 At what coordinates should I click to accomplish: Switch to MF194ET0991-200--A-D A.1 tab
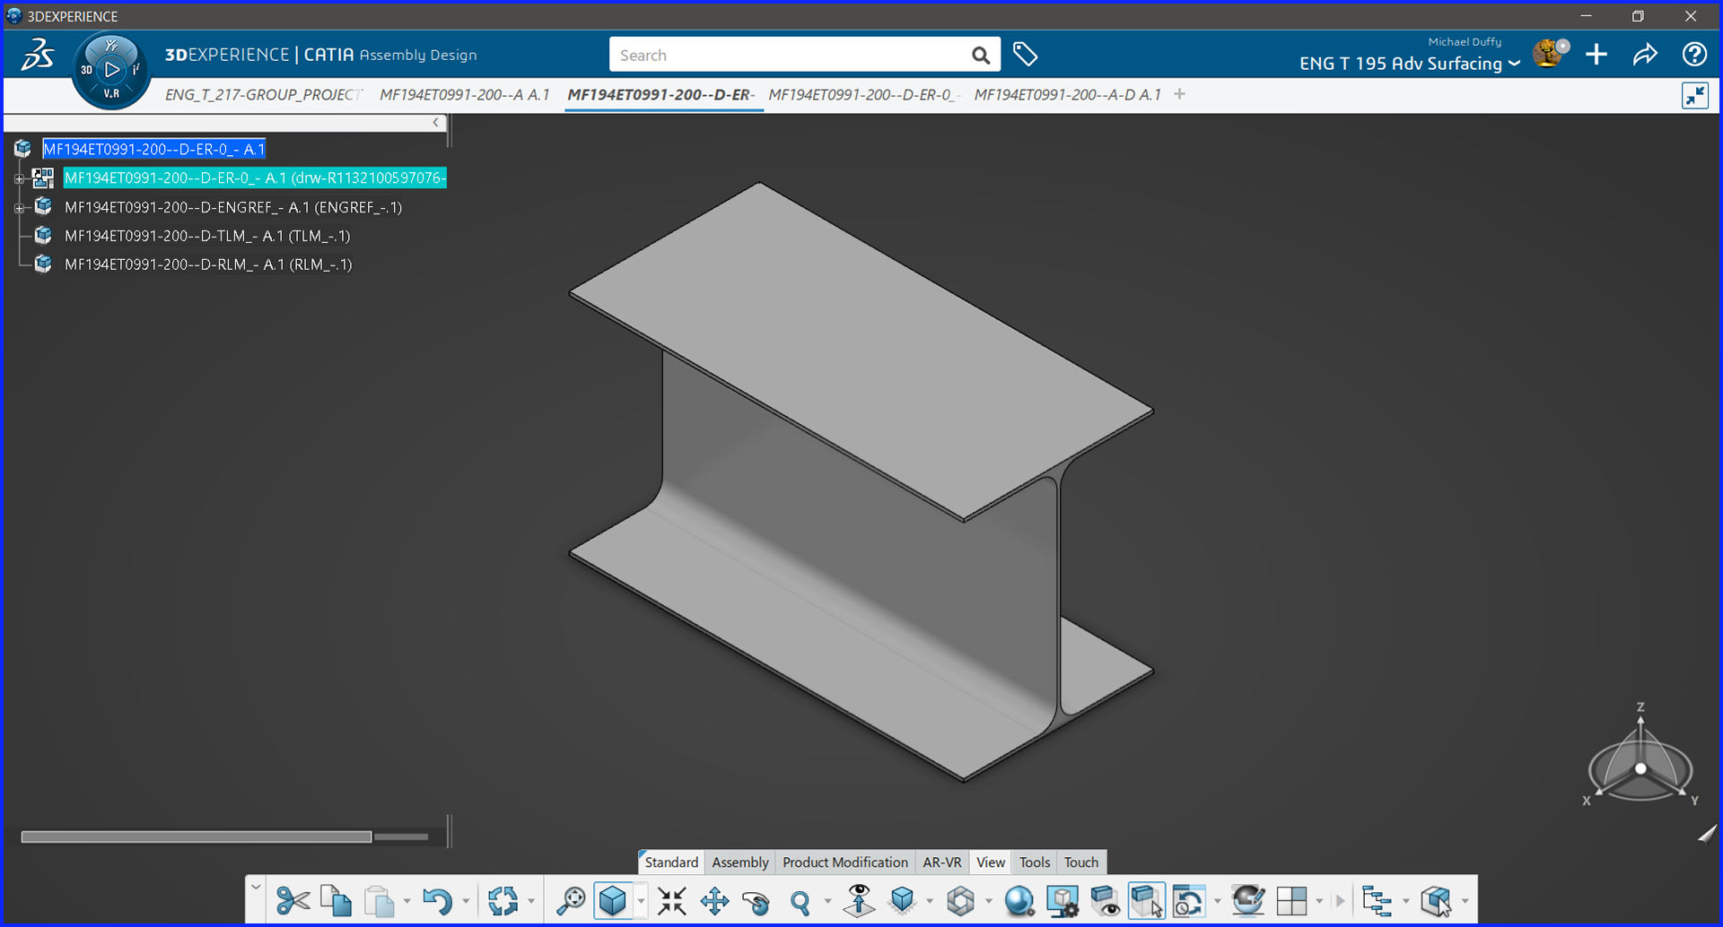pyautogui.click(x=1067, y=94)
